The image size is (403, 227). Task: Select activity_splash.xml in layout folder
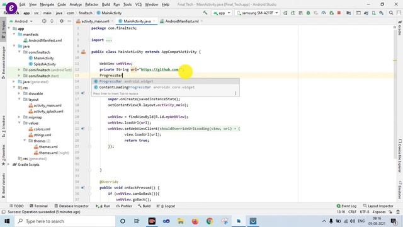point(48,112)
